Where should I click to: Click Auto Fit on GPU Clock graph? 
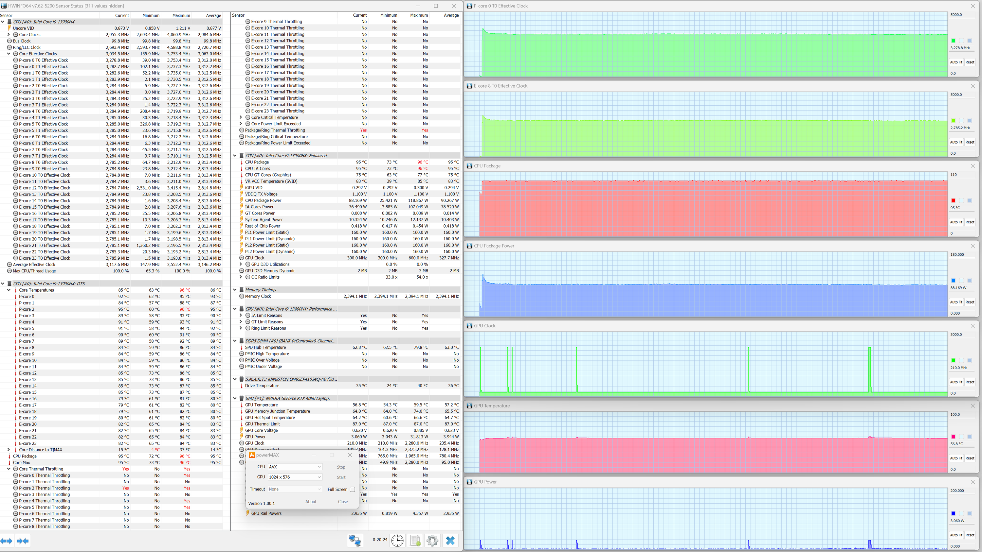coord(956,382)
